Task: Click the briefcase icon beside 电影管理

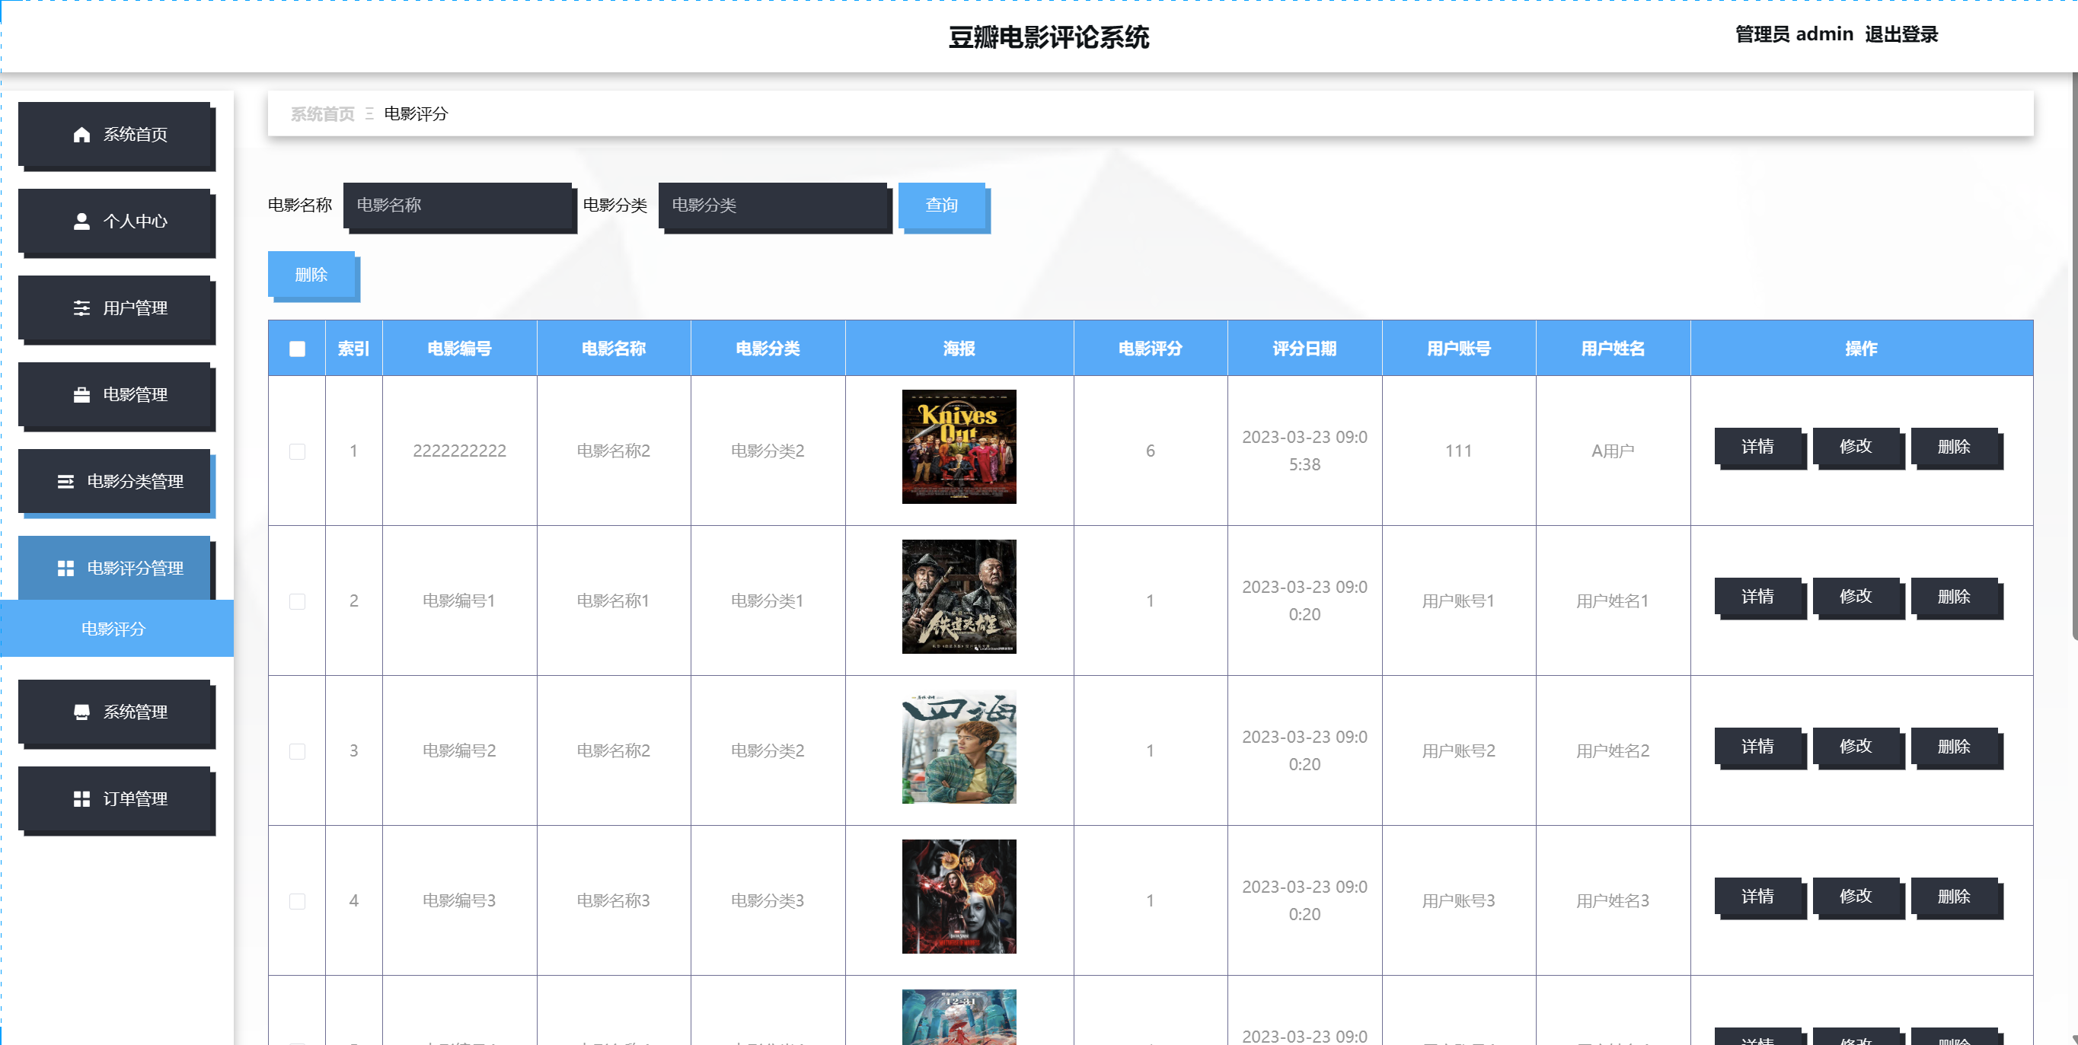Action: (81, 394)
